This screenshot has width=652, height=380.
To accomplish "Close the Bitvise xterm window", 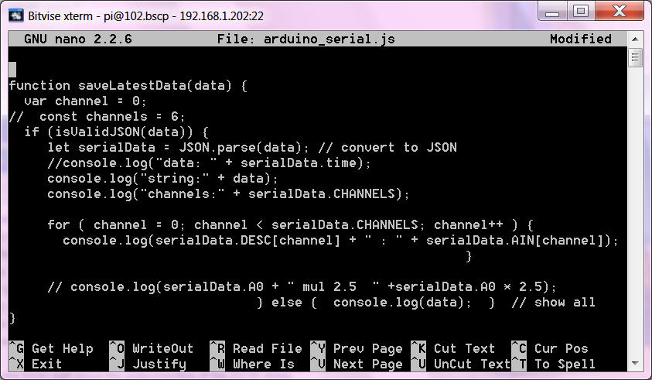I will pos(619,12).
